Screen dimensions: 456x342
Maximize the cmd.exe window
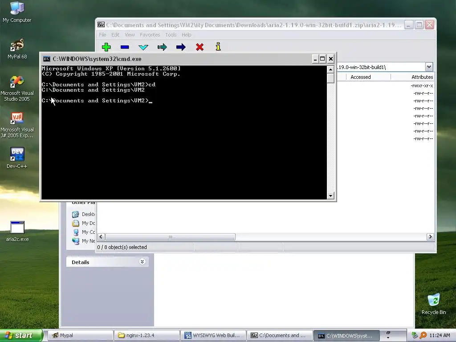tap(322, 59)
